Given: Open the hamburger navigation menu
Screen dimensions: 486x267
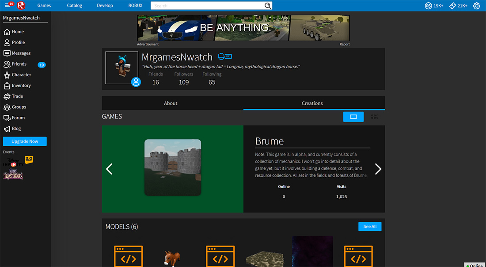Looking at the screenshot, I should tap(8, 6).
